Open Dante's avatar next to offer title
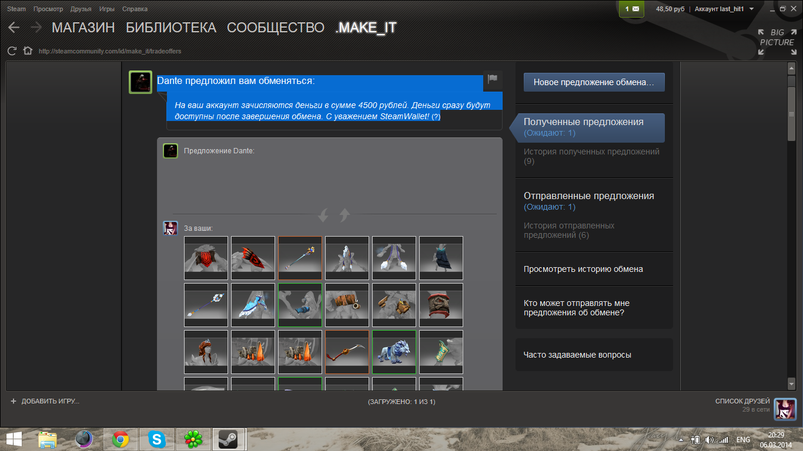The width and height of the screenshot is (803, 451). (x=140, y=82)
